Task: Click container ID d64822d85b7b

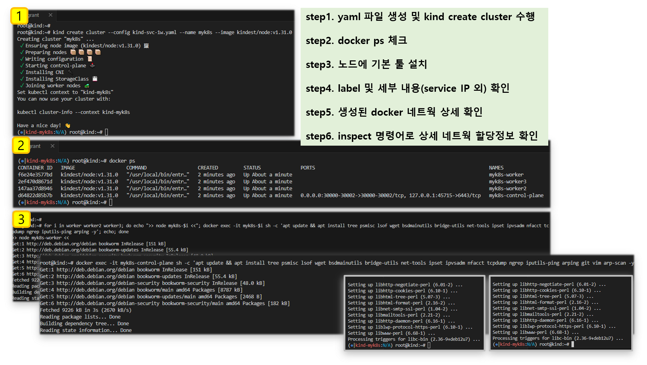Action: 35,195
